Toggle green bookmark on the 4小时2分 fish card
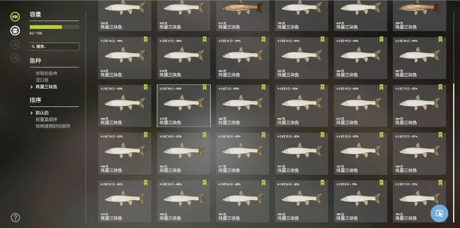This screenshot has width=460, height=228. 264,87
